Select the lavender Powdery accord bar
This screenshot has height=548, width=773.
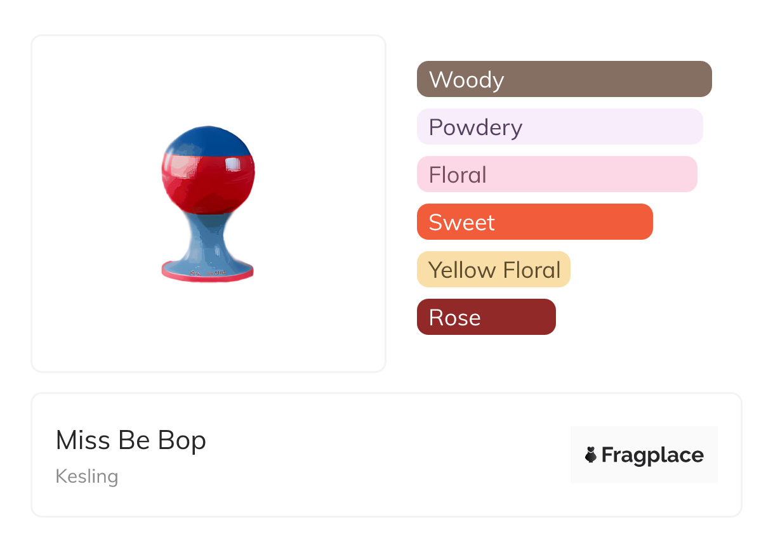pos(559,127)
